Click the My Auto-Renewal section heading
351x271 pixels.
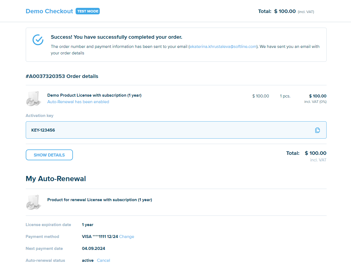[56, 179]
